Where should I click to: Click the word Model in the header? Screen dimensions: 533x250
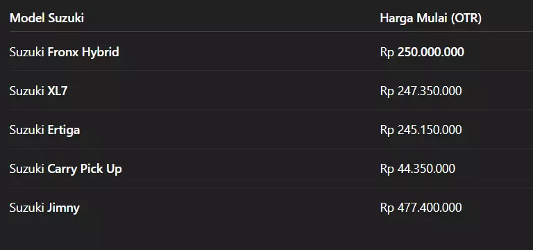tap(27, 18)
